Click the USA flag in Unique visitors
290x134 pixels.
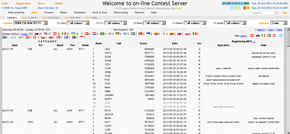click(46, 34)
